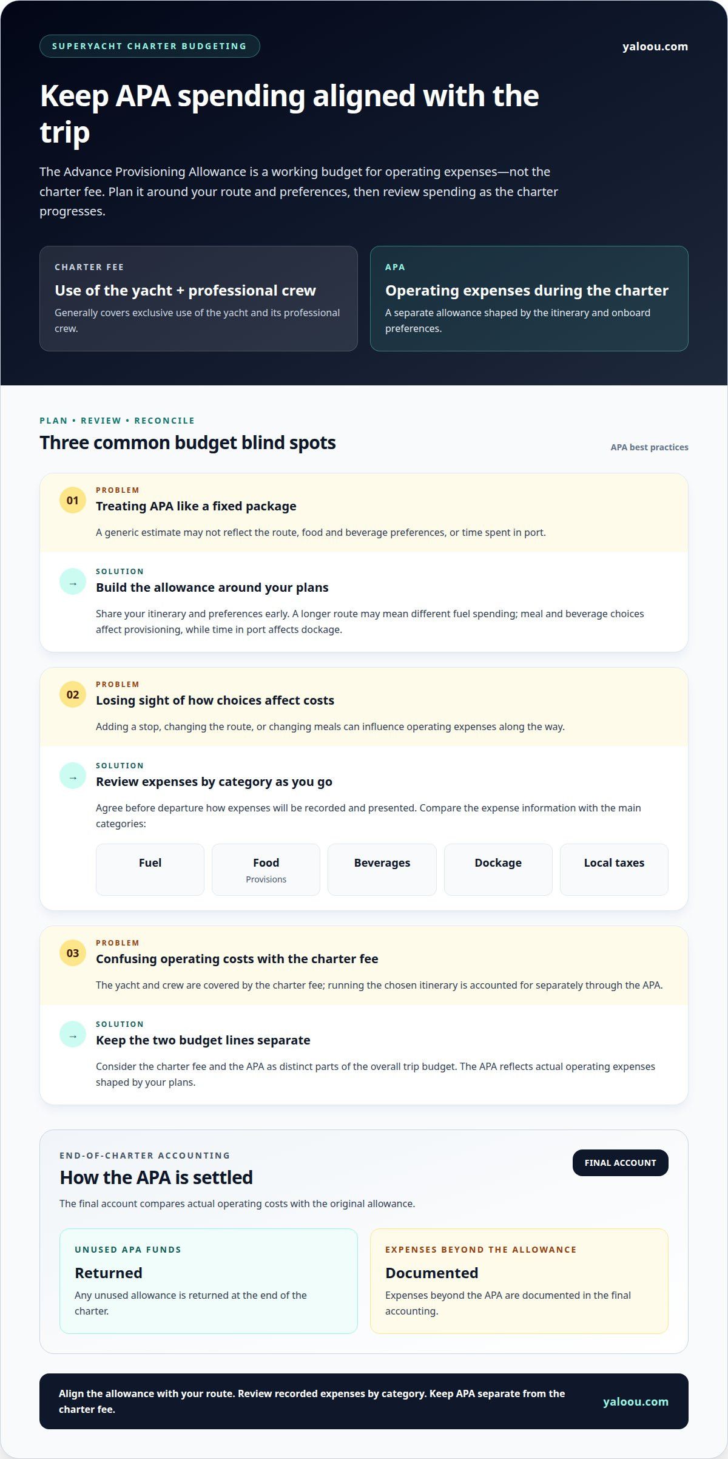728x1459 pixels.
Task: Click the Superyacht Charter Budgeting badge
Action: tap(150, 46)
